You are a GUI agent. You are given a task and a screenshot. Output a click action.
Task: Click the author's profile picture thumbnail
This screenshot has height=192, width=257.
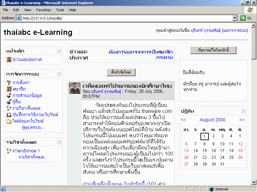point(75,88)
